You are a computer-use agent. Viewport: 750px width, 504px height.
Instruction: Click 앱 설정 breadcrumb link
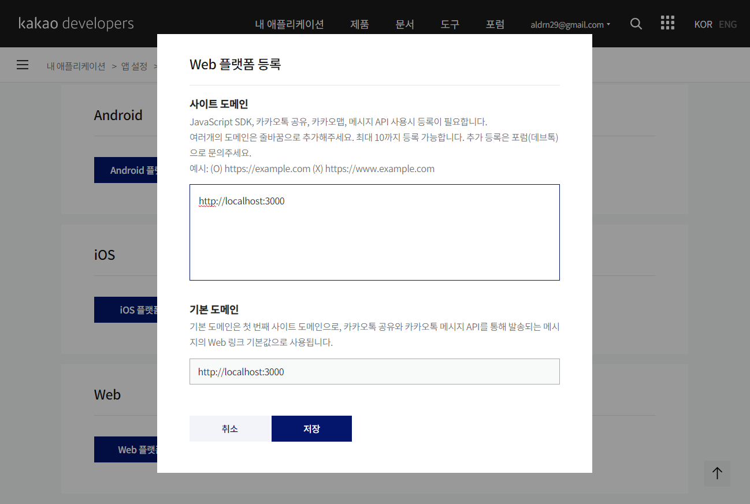pos(134,66)
